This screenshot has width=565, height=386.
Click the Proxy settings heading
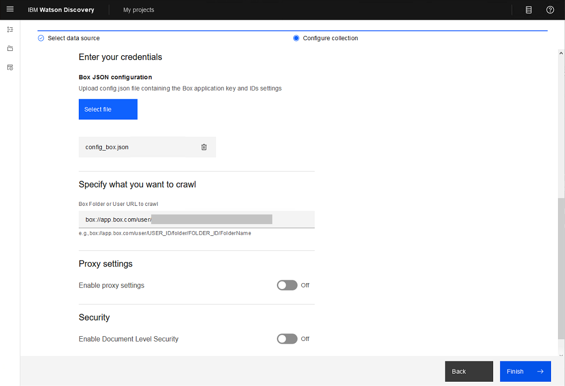tap(106, 264)
